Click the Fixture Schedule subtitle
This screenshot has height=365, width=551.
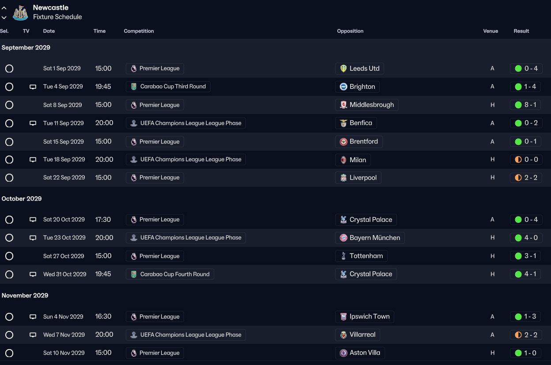(57, 17)
